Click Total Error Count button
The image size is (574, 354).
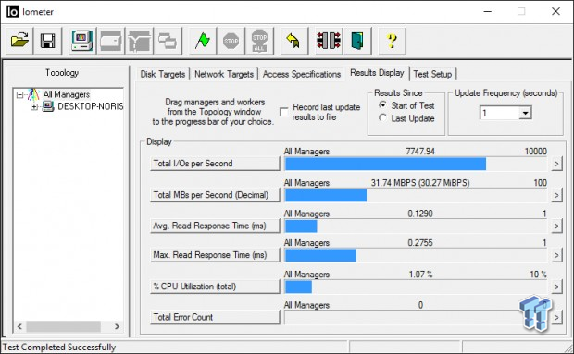coord(215,317)
